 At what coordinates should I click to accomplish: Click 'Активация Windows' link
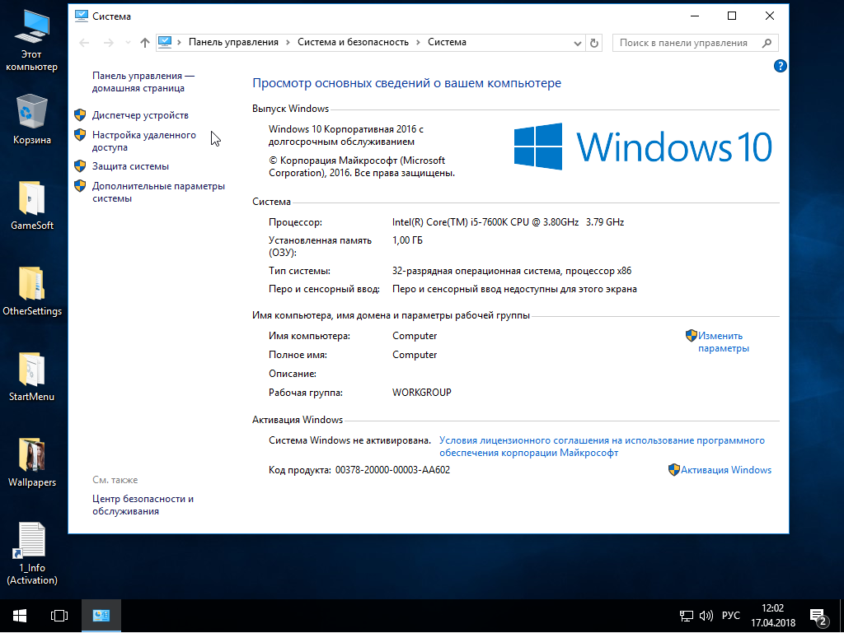click(x=727, y=470)
